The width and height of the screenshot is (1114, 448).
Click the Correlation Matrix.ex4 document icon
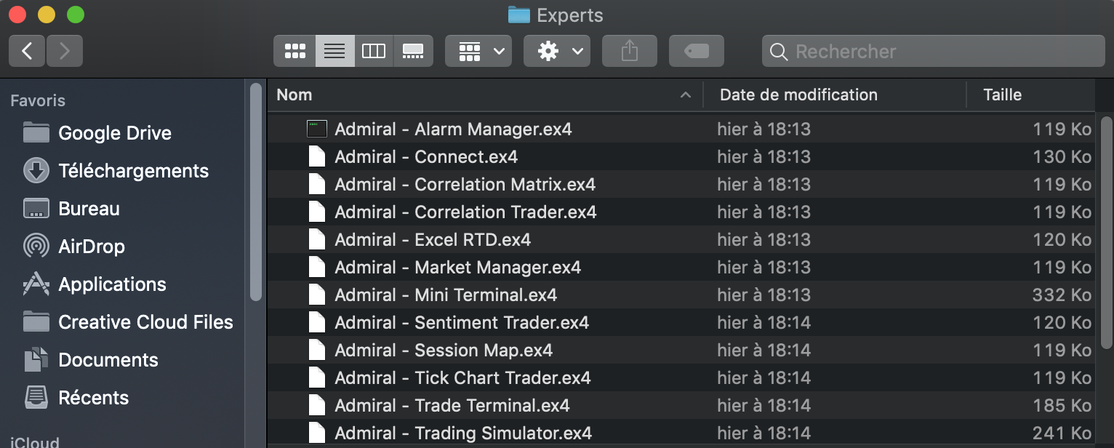317,185
